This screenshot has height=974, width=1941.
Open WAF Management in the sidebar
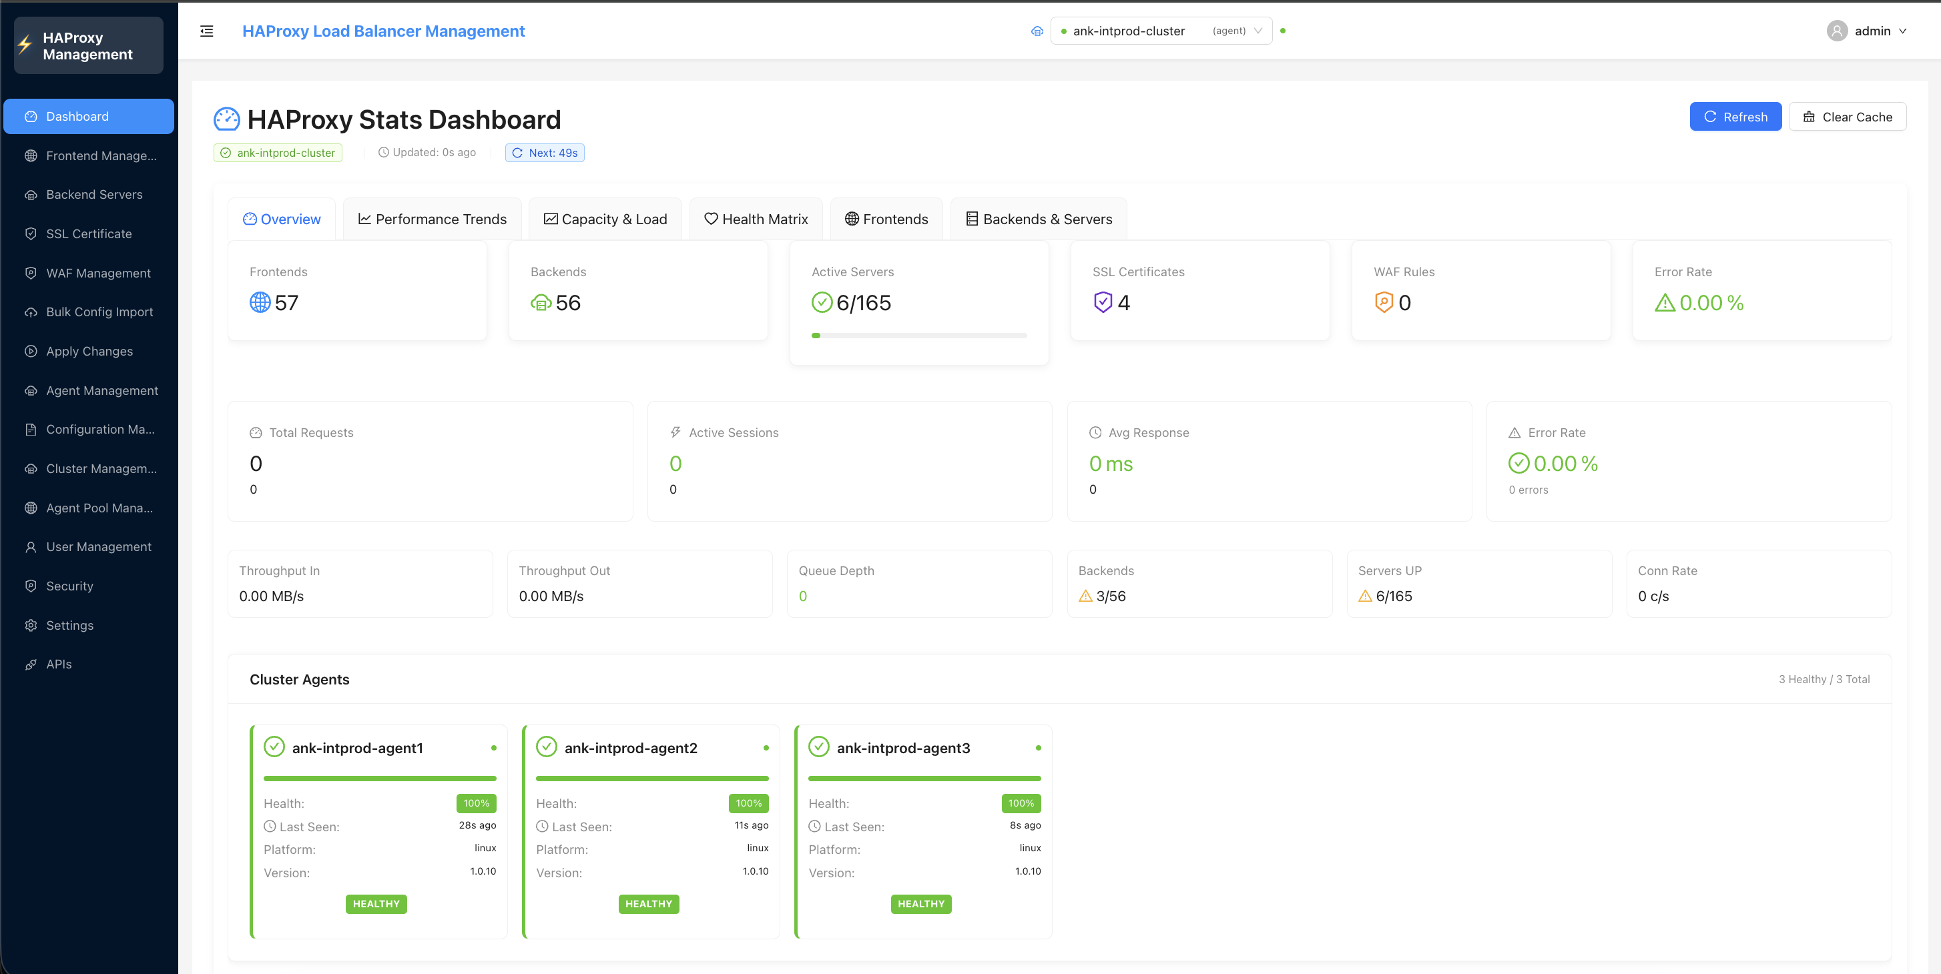pos(89,273)
